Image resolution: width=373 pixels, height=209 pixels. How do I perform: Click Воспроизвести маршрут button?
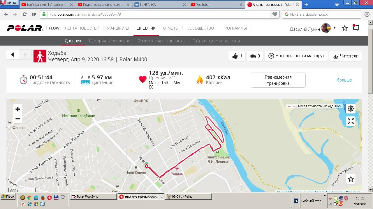pyautogui.click(x=296, y=56)
